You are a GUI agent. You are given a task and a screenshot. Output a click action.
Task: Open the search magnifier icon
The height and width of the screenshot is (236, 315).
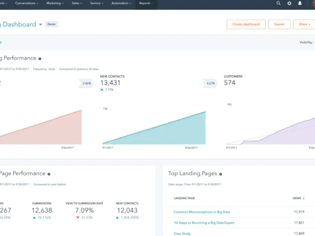click(279, 3)
